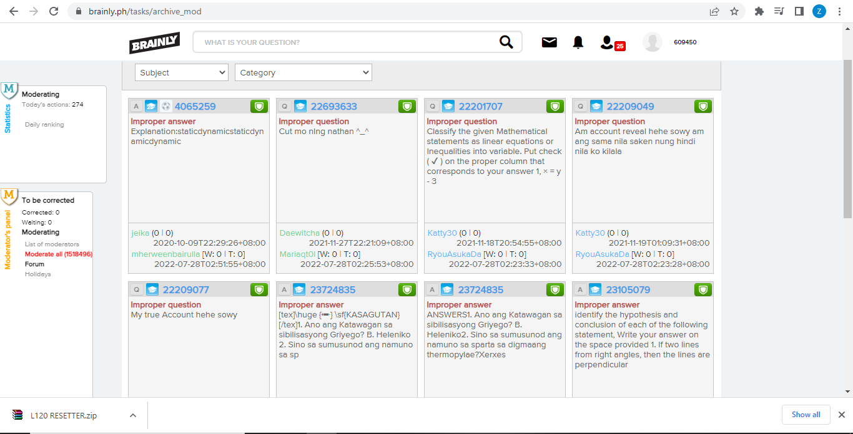The width and height of the screenshot is (853, 434).
Task: Click the share page icon in address bar
Action: click(714, 11)
